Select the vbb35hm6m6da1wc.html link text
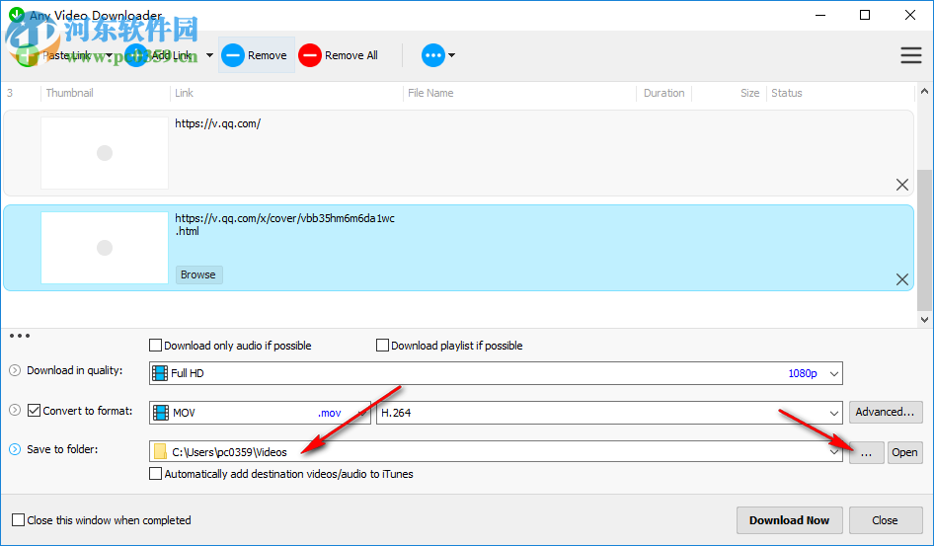The width and height of the screenshot is (934, 546). [284, 224]
